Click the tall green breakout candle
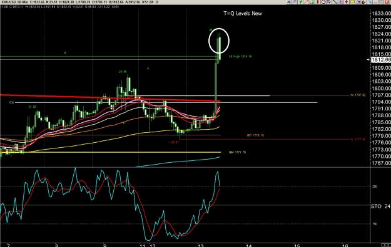The width and height of the screenshot is (391, 247). (x=216, y=87)
